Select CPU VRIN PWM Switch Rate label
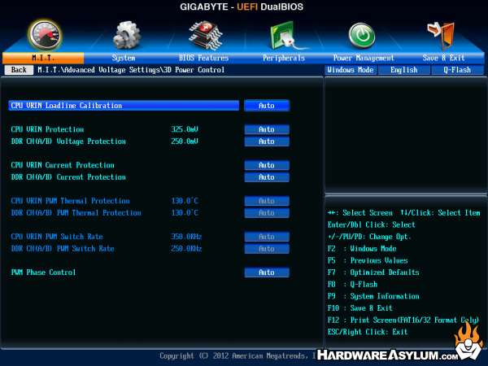488x366 pixels. pyautogui.click(x=57, y=237)
